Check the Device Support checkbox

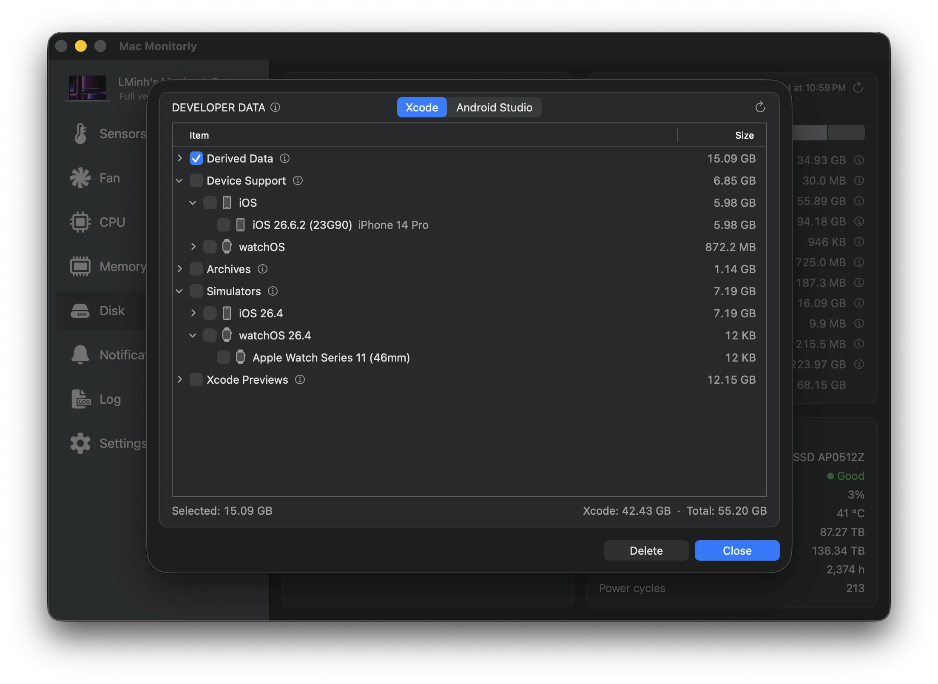click(x=196, y=180)
